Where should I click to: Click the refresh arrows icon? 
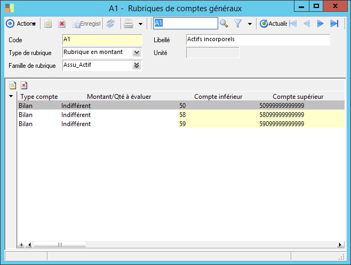coord(110,24)
